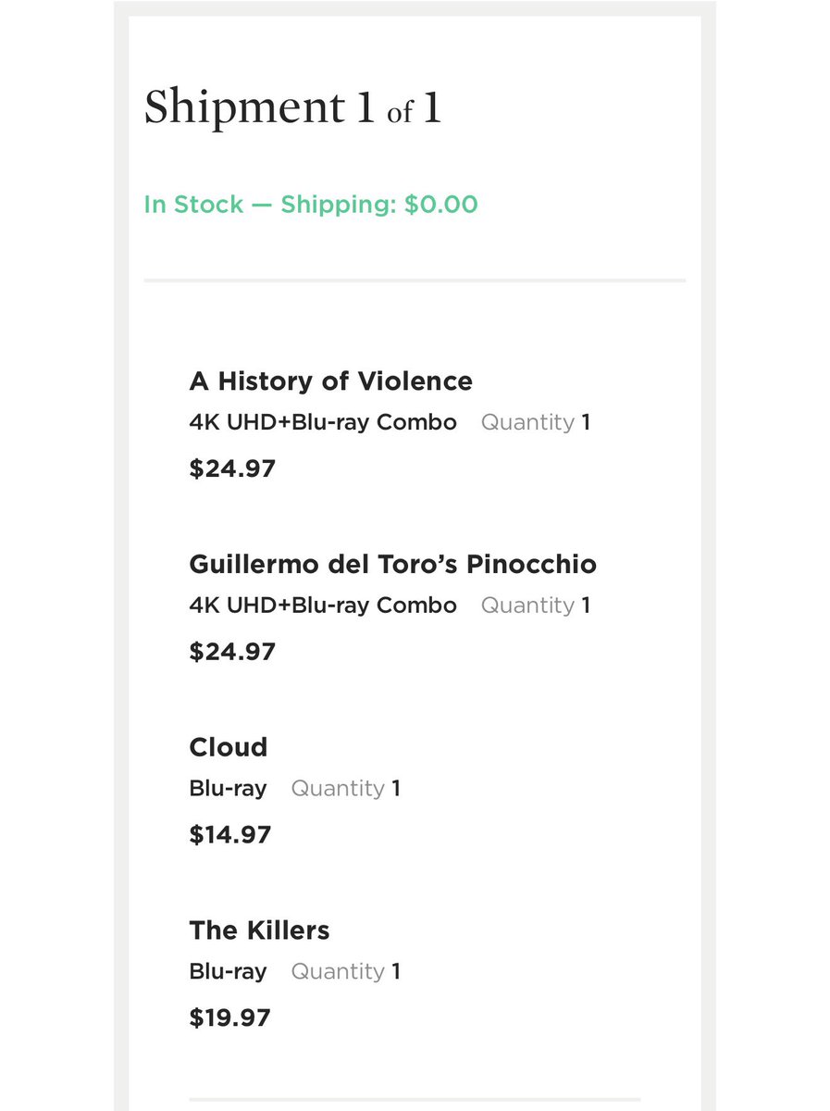Viewport: 830px width, 1111px height.
Task: Click the Shipment 1 of 1 heading
Action: click(292, 107)
